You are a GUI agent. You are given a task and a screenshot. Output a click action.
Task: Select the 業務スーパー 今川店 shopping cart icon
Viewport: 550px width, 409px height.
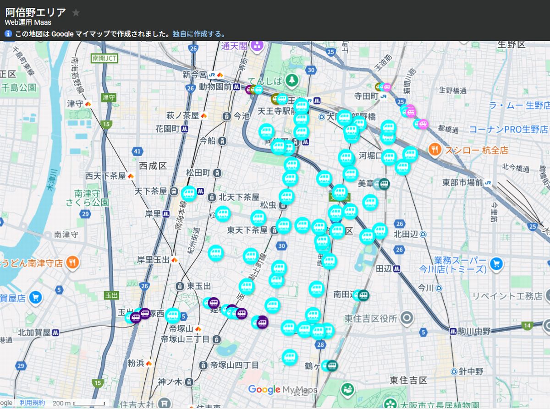(x=496, y=263)
